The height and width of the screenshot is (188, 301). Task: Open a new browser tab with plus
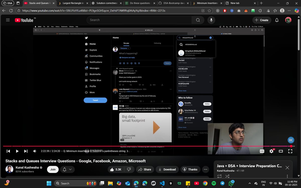(261, 3)
